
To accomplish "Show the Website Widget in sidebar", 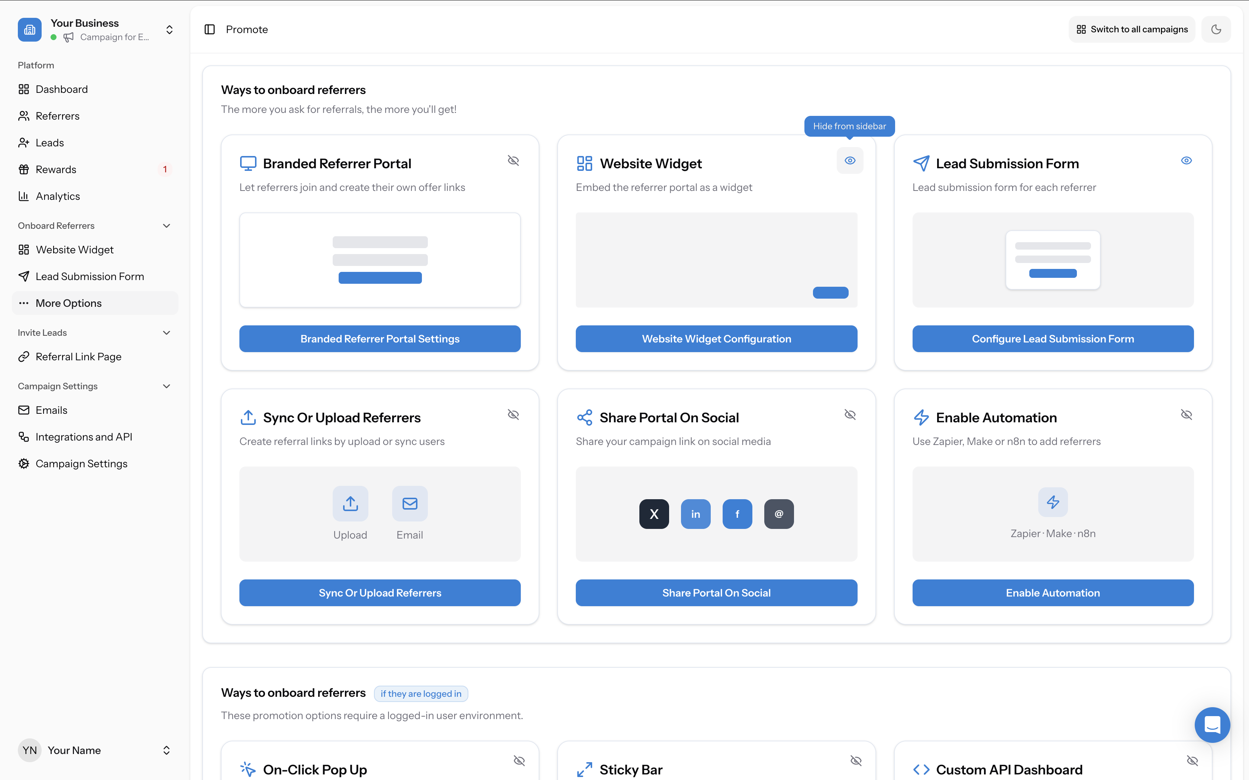I will (849, 160).
